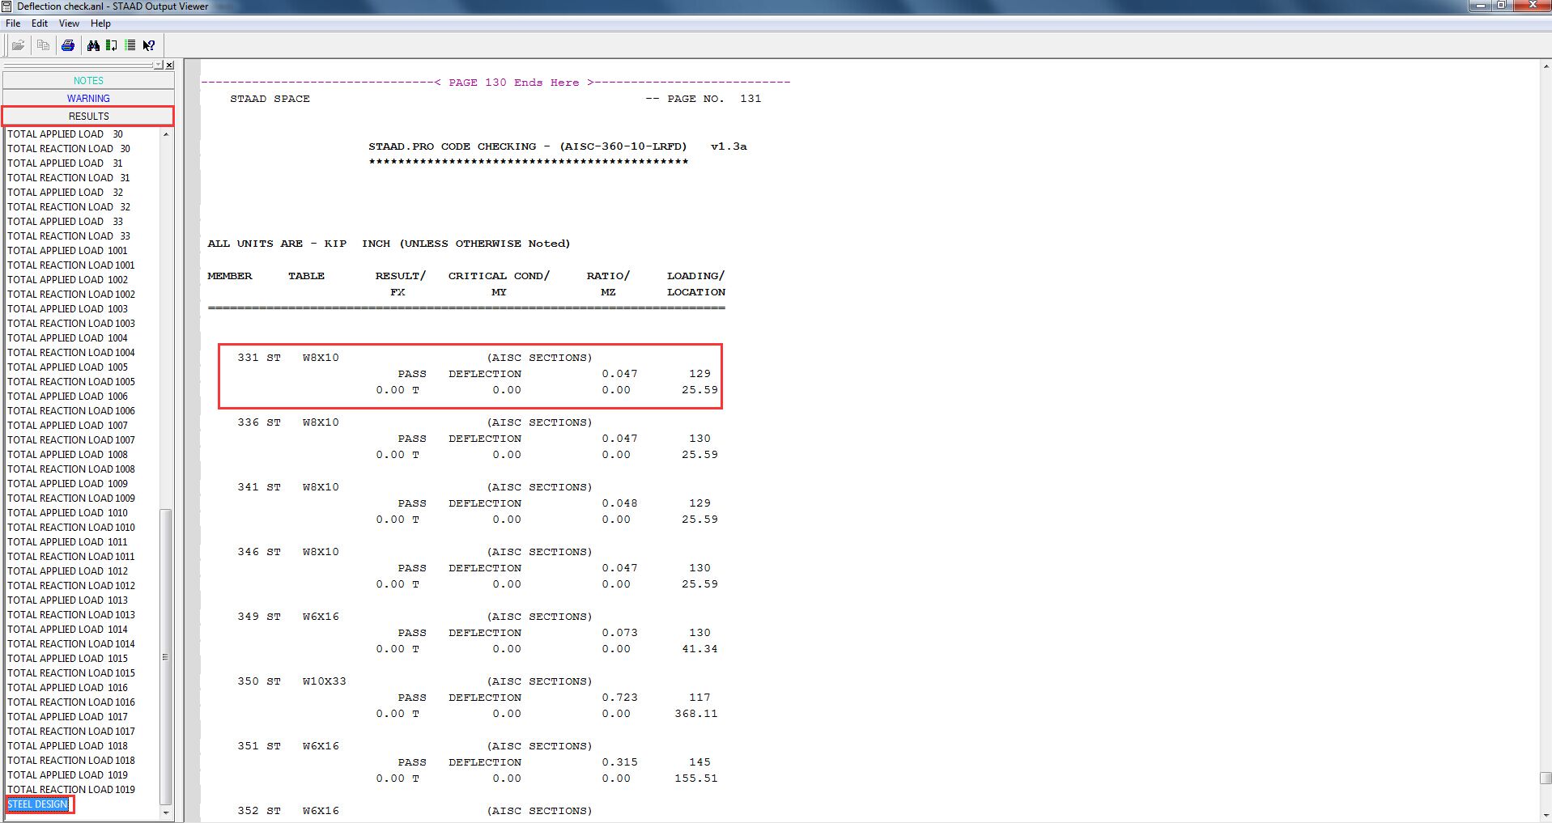Open the Edit menu
Viewport: 1552px width, 823px height.
point(40,23)
